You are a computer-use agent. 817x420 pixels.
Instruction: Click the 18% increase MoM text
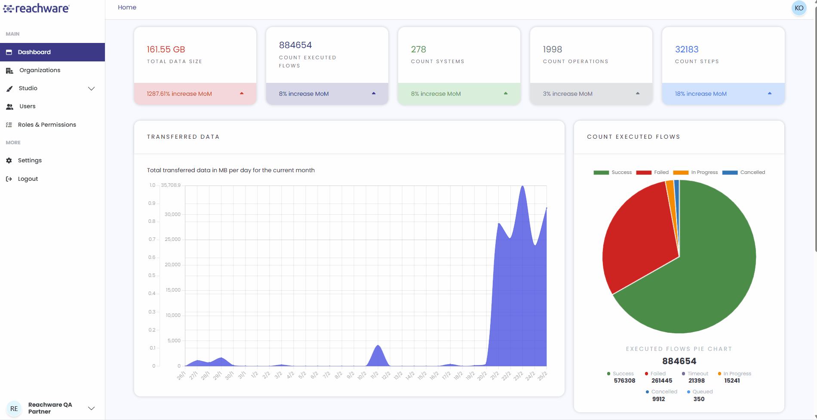700,94
